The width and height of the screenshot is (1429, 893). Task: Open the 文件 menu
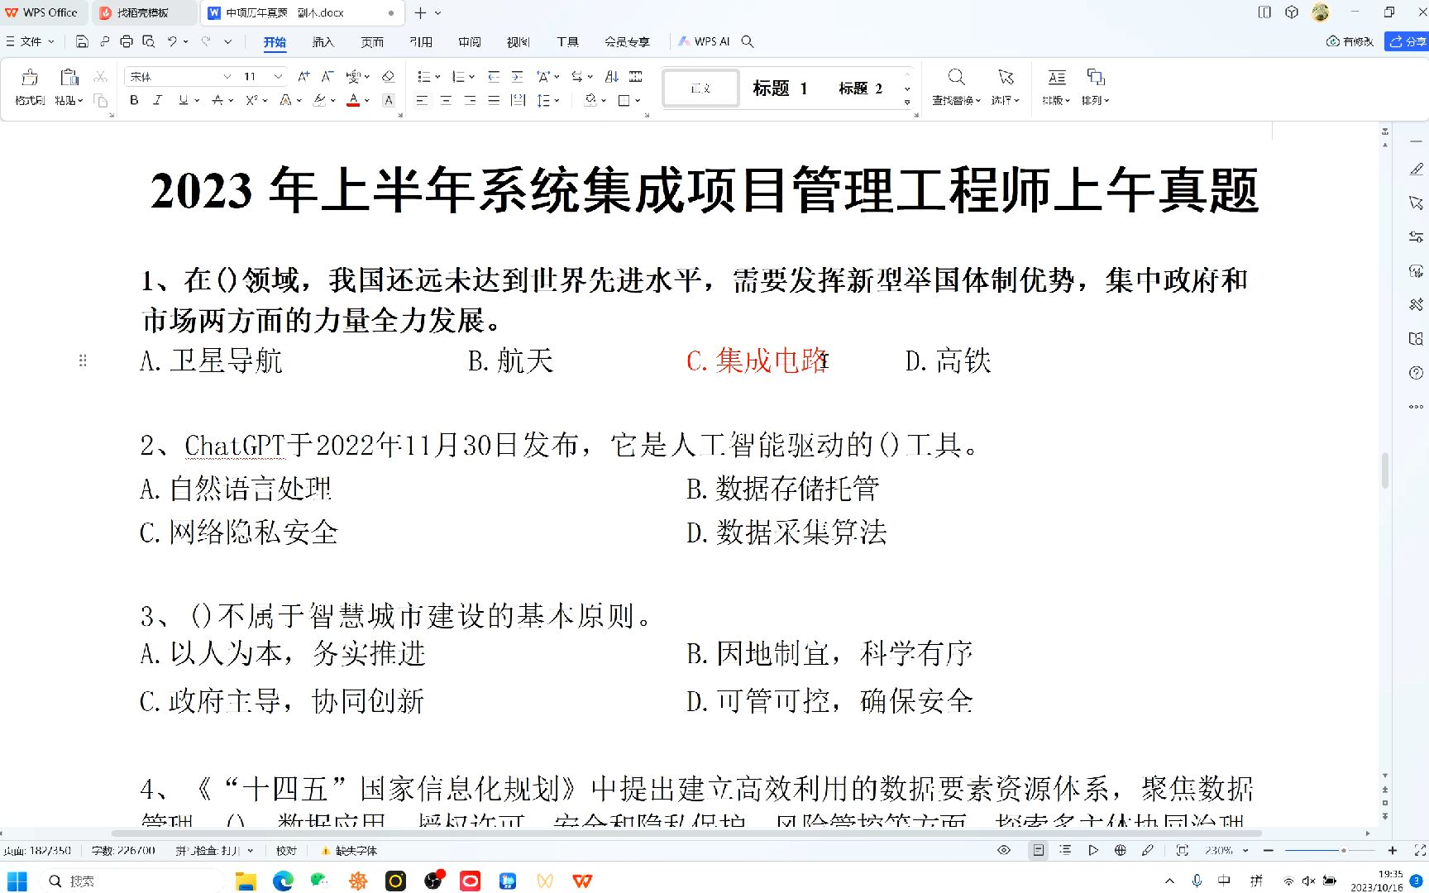coord(31,41)
